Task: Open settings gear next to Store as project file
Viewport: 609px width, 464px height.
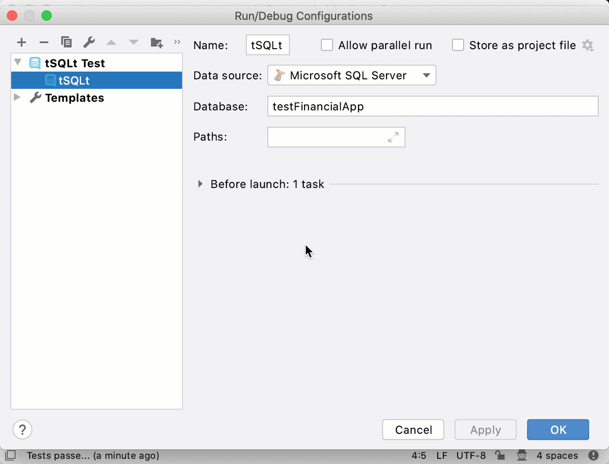Action: point(588,45)
